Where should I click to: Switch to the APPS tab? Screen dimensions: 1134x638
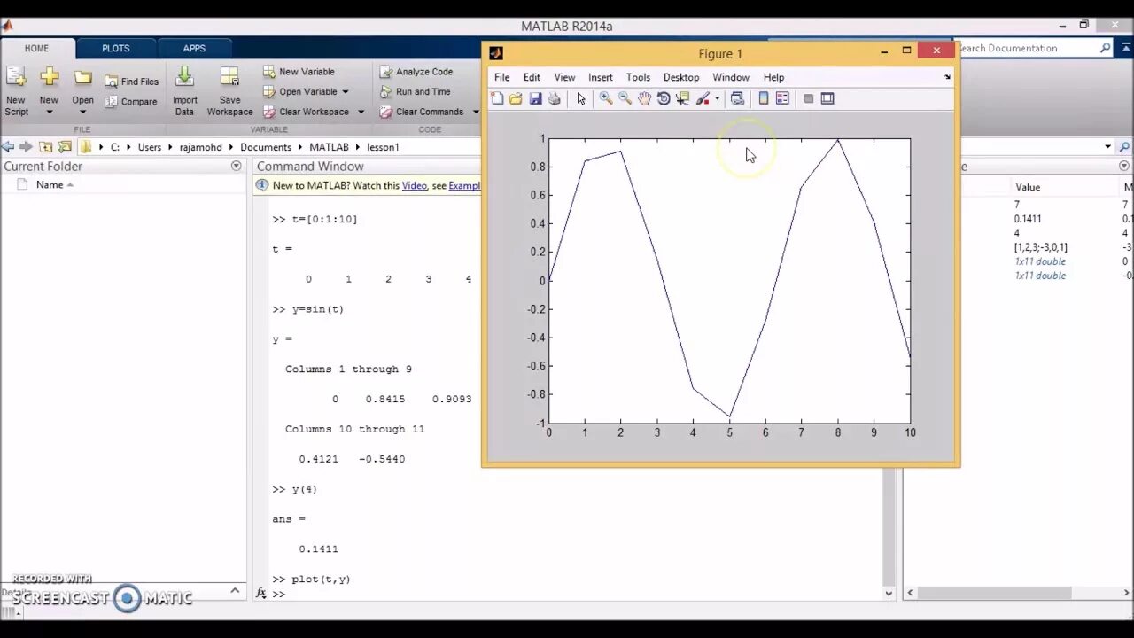[194, 49]
